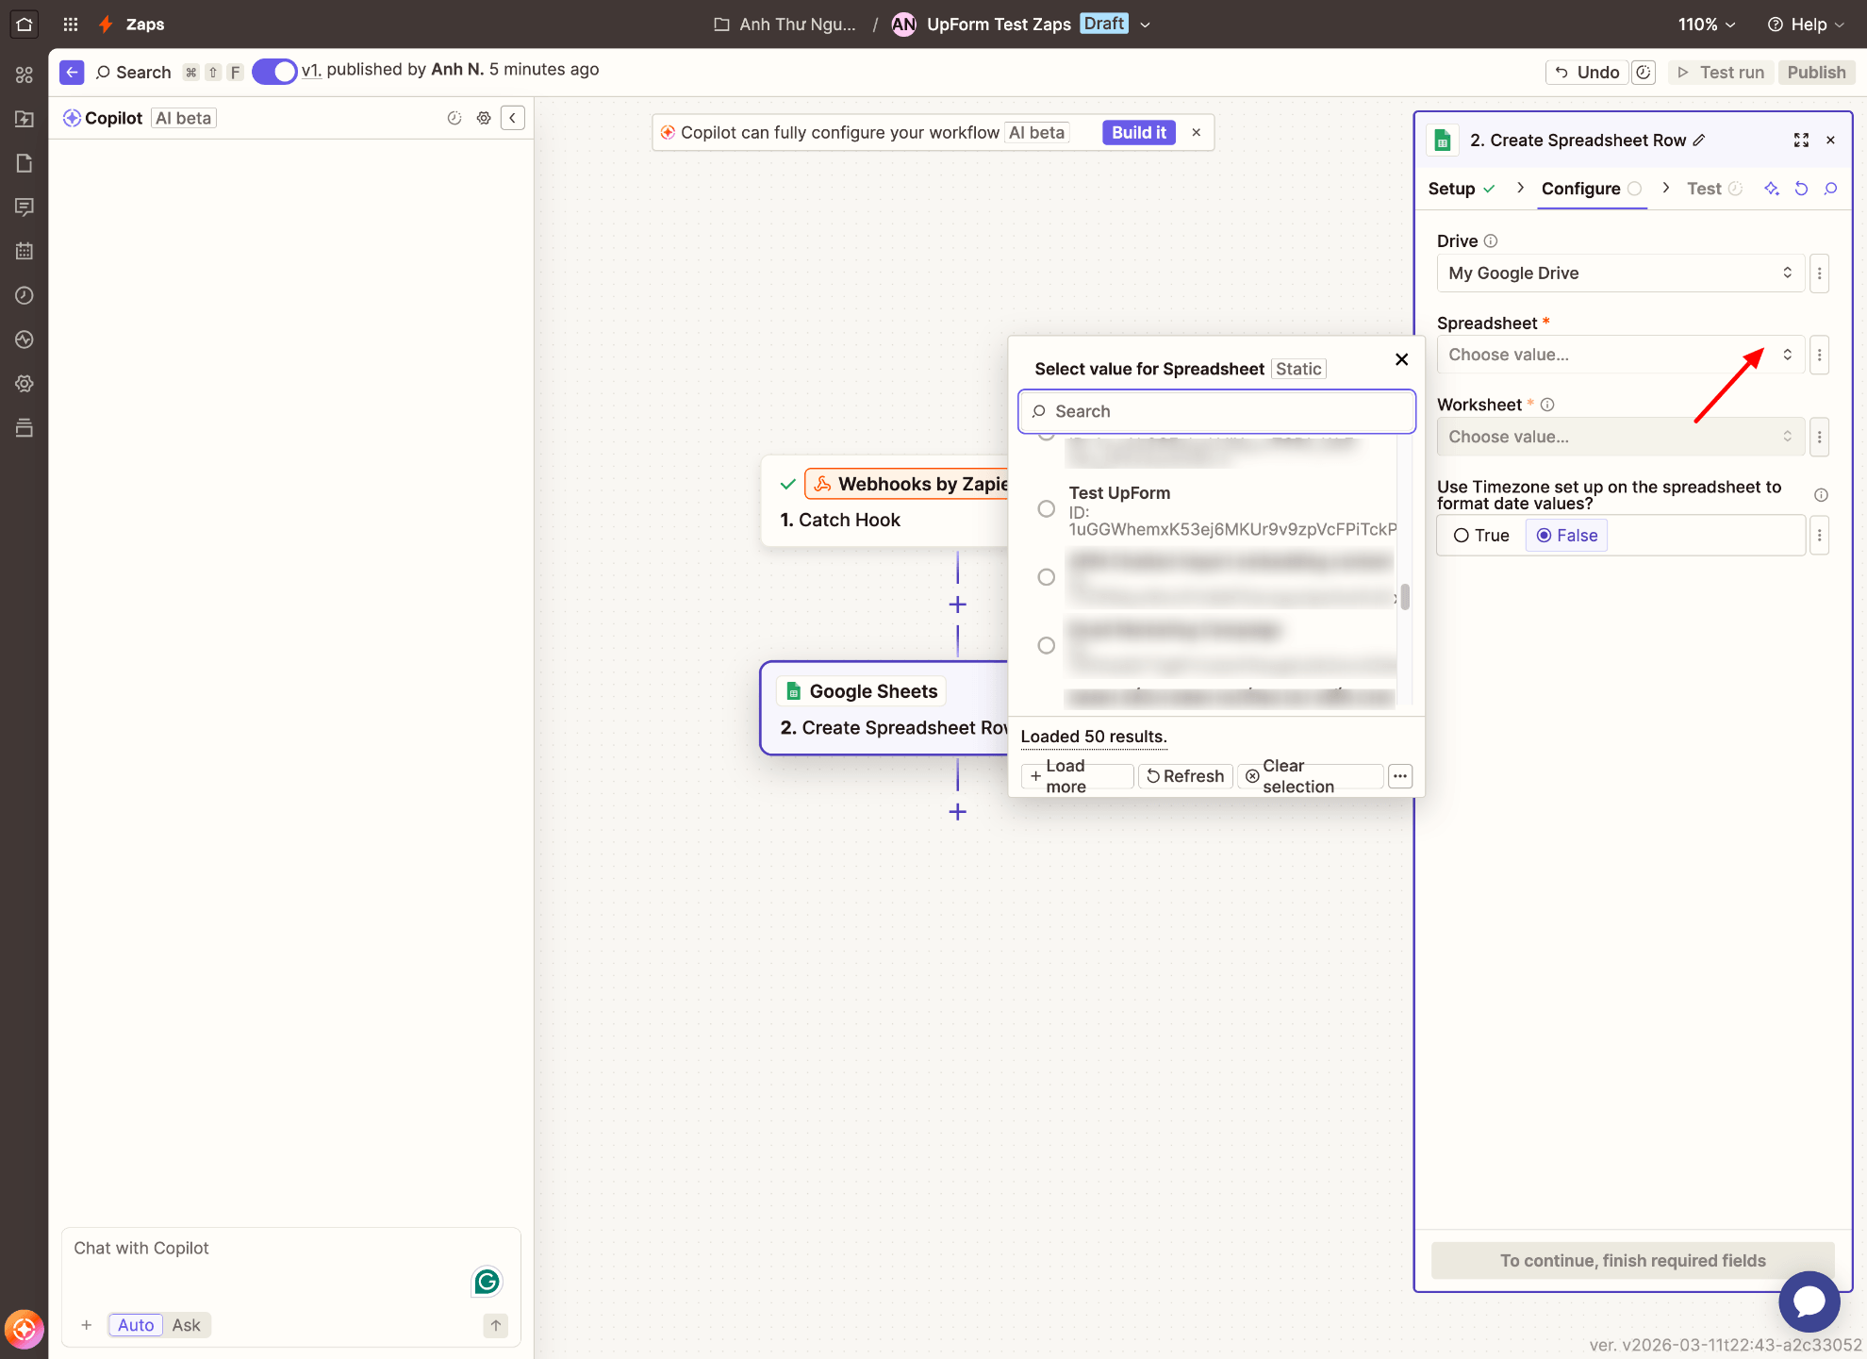Select the last visible blurred spreadsheet radio
The image size is (1867, 1359).
coord(1047,646)
